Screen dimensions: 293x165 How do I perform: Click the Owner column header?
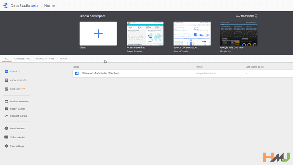[200, 67]
